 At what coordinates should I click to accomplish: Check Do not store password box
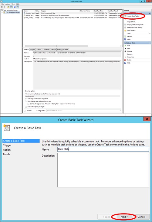point(28,104)
